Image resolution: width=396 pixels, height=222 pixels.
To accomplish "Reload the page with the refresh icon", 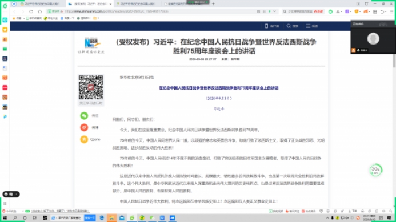I will (31, 11).
